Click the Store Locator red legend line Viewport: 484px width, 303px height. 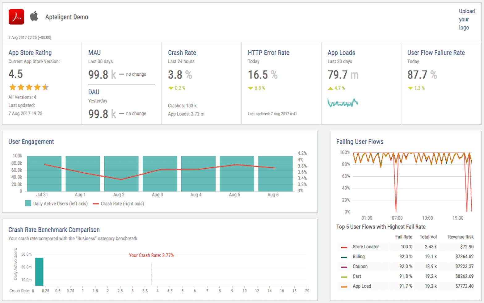[x=344, y=247]
